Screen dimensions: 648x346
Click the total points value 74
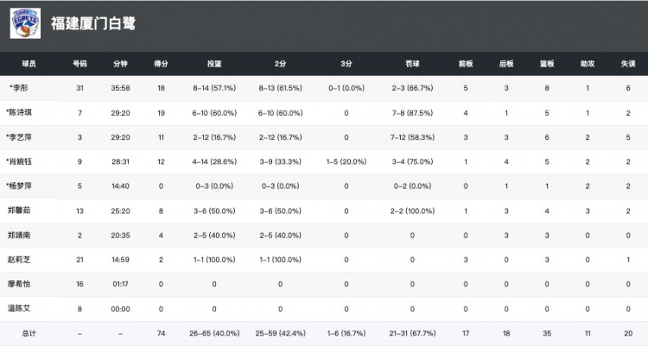pos(160,333)
